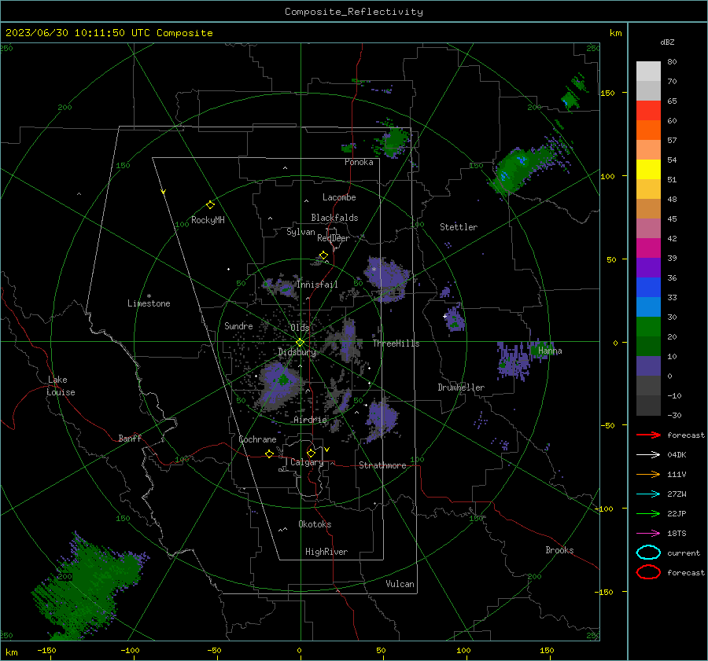
Task: Click the red swatch in dBZ scale
Action: pyautogui.click(x=648, y=110)
